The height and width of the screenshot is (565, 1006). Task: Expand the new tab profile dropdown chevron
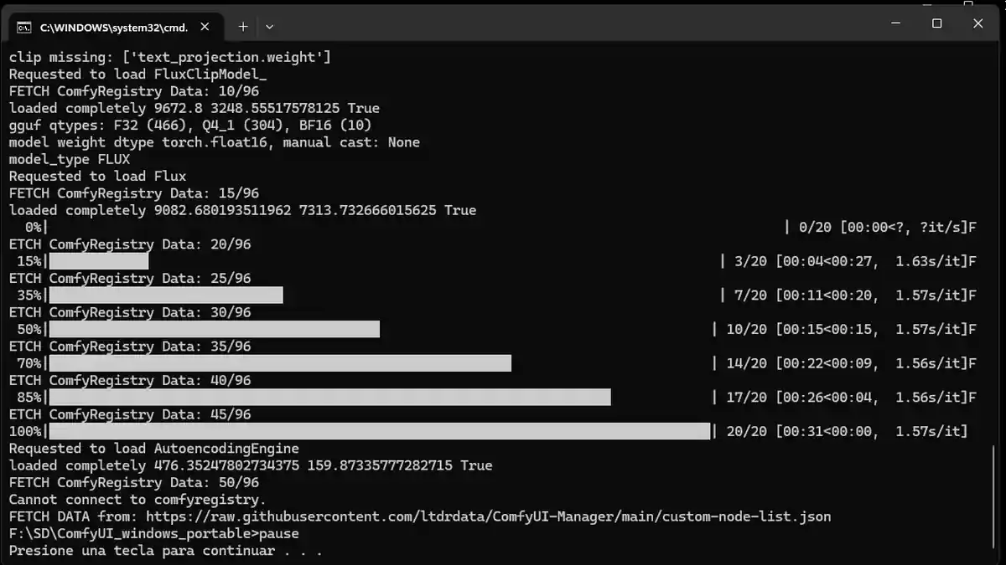tap(269, 26)
